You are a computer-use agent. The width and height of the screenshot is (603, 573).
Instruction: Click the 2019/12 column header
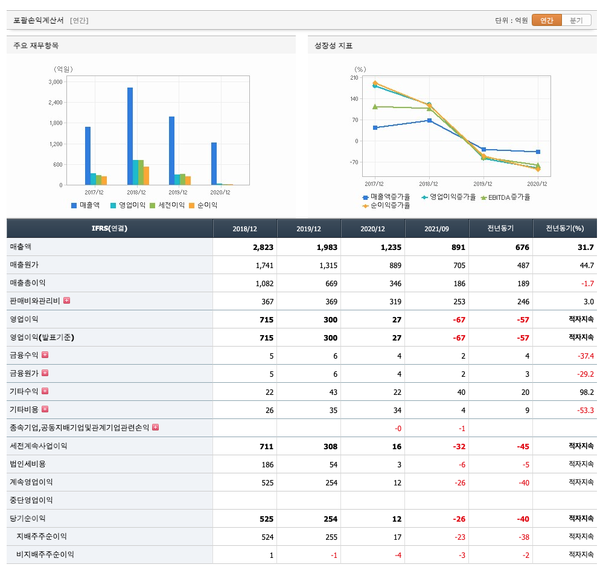pyautogui.click(x=308, y=228)
